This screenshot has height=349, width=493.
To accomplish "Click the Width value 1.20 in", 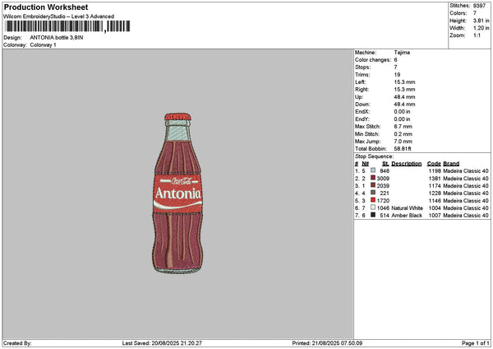I will point(481,28).
